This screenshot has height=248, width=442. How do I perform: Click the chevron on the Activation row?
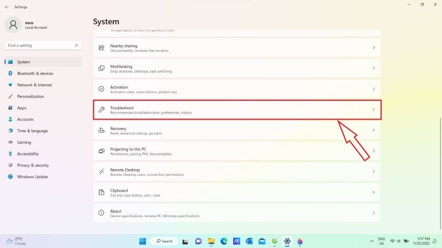(373, 89)
